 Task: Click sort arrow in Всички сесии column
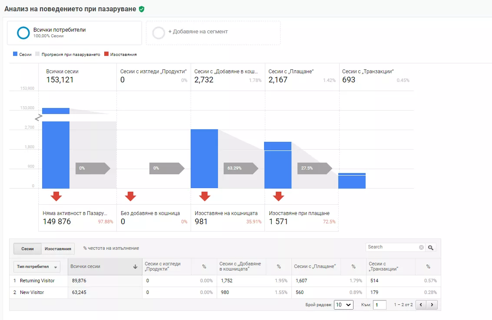click(x=135, y=267)
